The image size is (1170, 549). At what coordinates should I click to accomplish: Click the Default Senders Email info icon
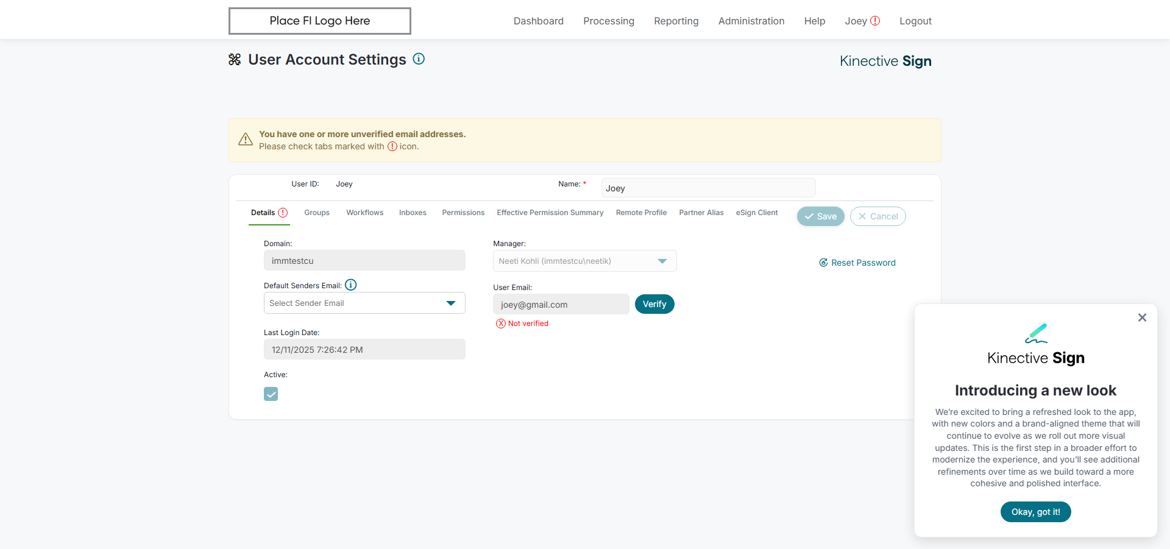[351, 285]
